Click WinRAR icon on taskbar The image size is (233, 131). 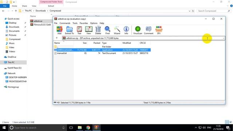tap(96, 128)
